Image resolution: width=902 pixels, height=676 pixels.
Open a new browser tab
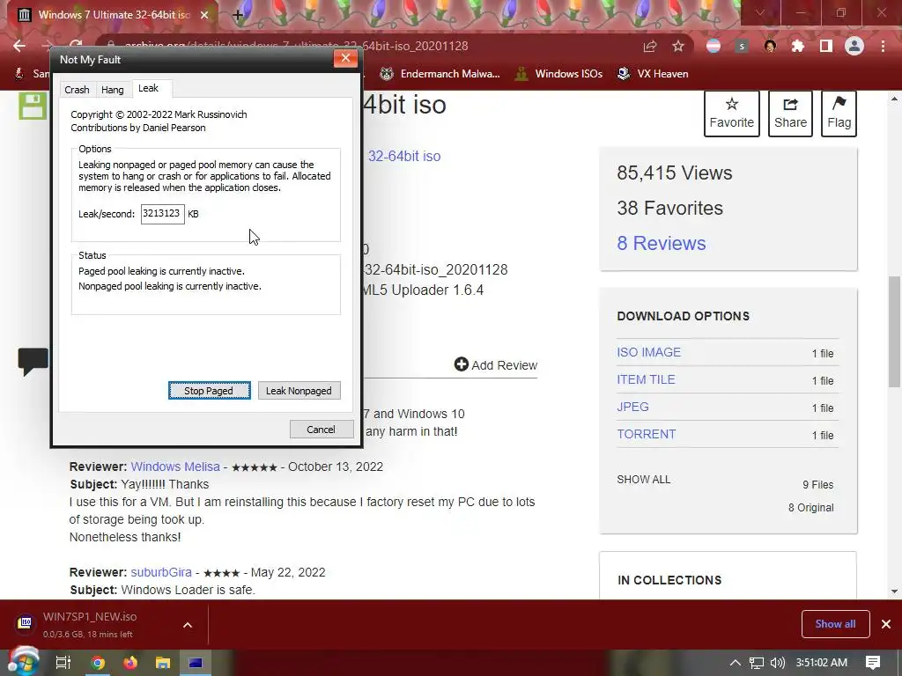238,15
